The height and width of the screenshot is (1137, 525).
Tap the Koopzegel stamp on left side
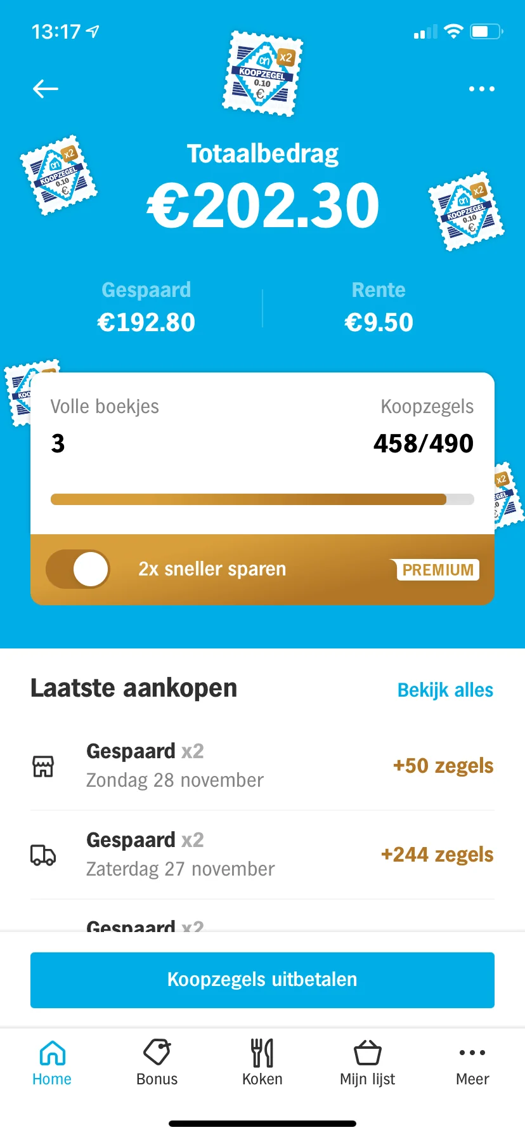pyautogui.click(x=59, y=175)
